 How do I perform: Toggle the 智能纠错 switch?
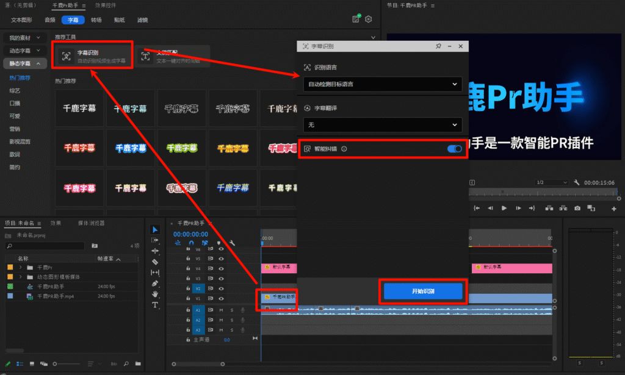pos(454,149)
